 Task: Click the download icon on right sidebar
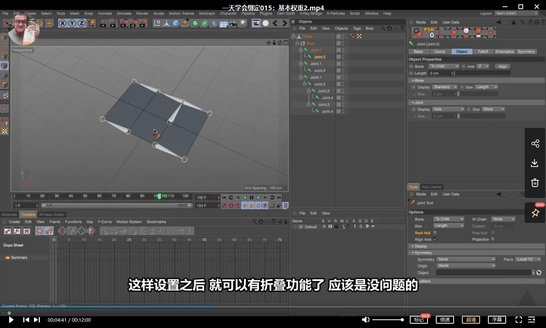point(535,163)
